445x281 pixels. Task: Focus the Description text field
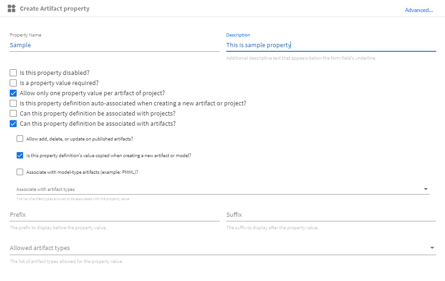[x=331, y=45]
